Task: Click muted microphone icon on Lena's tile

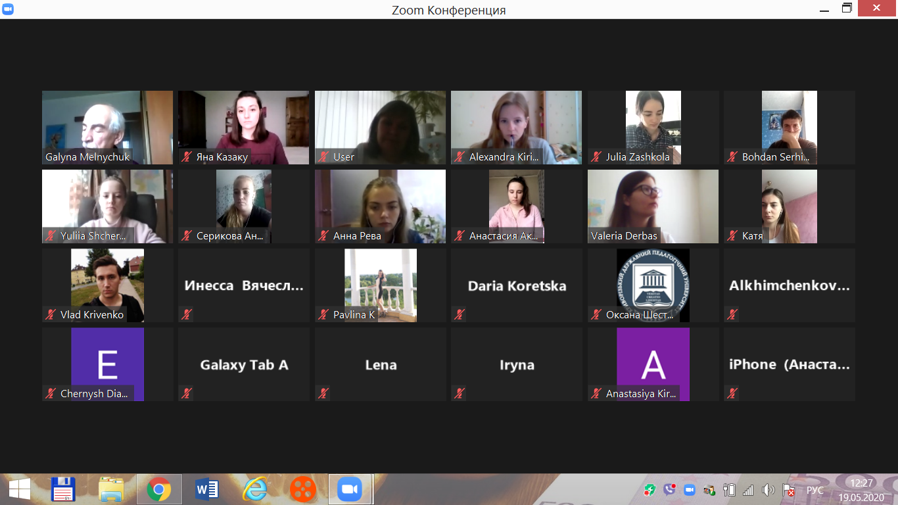Action: [323, 393]
